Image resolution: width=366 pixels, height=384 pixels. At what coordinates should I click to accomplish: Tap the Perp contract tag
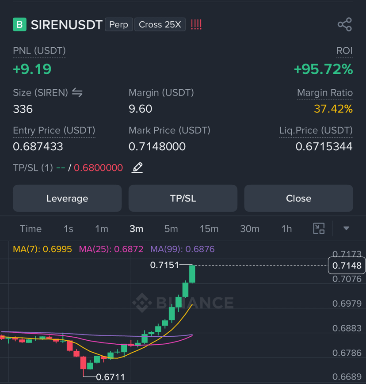coord(119,24)
